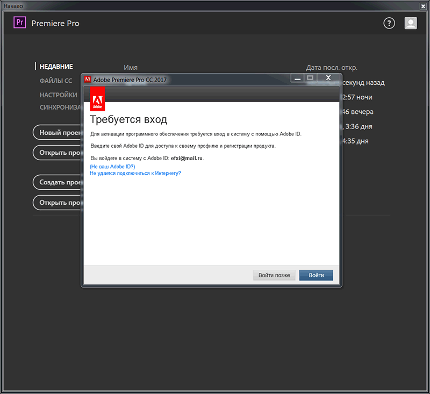Click the red Adobe logo in dialog
This screenshot has width=430, height=394.
pyautogui.click(x=97, y=99)
